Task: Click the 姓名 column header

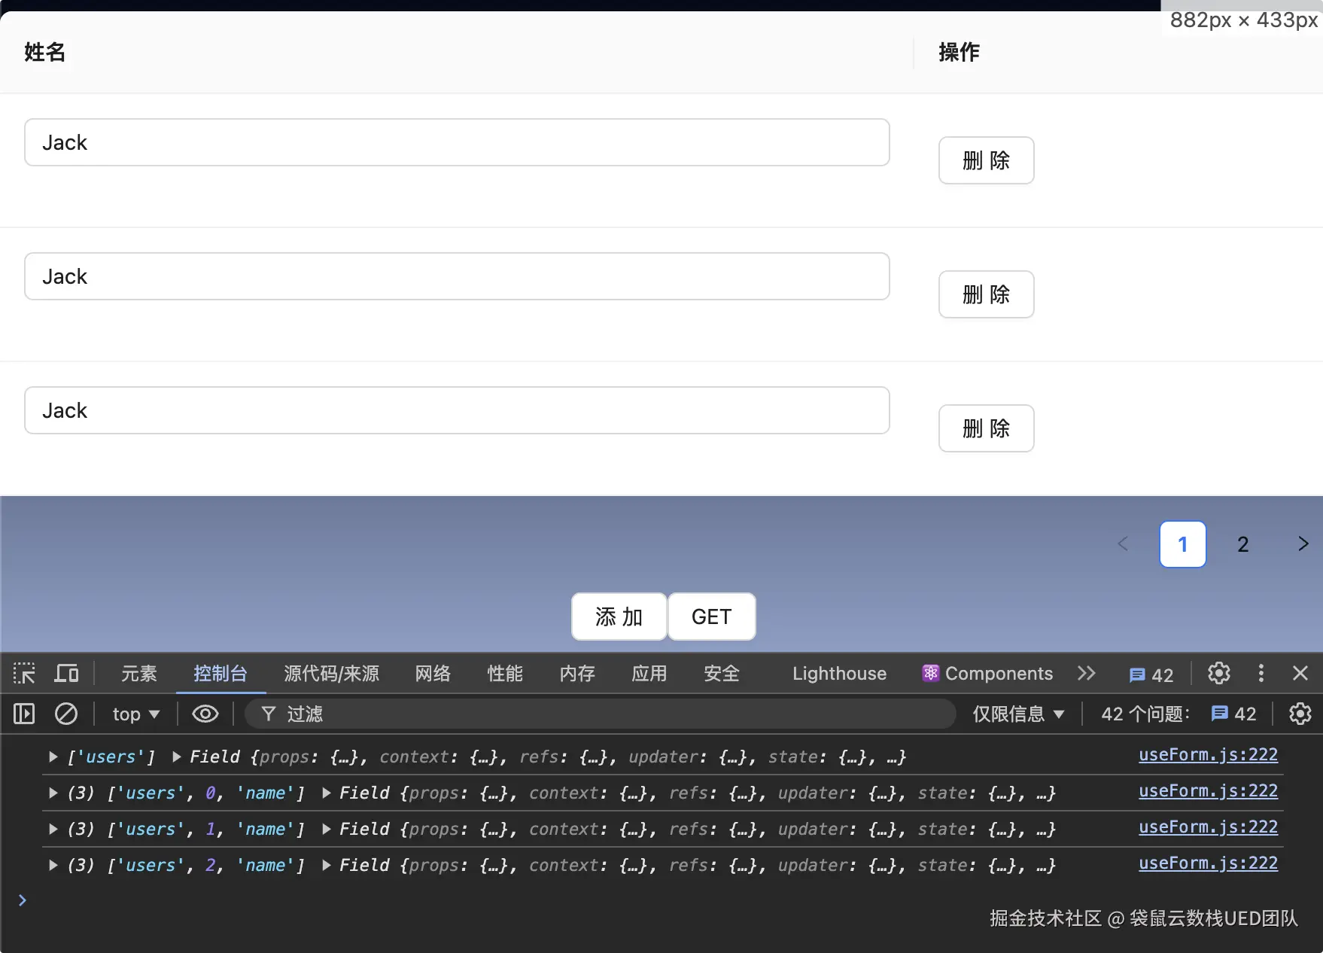Action: (45, 52)
